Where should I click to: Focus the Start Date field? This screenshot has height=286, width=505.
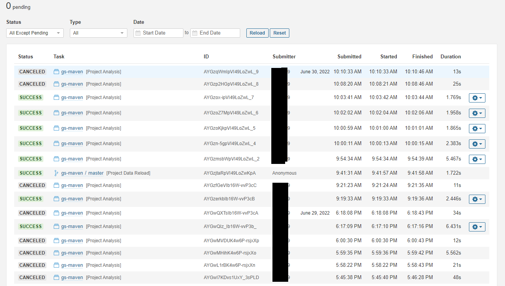click(158, 33)
